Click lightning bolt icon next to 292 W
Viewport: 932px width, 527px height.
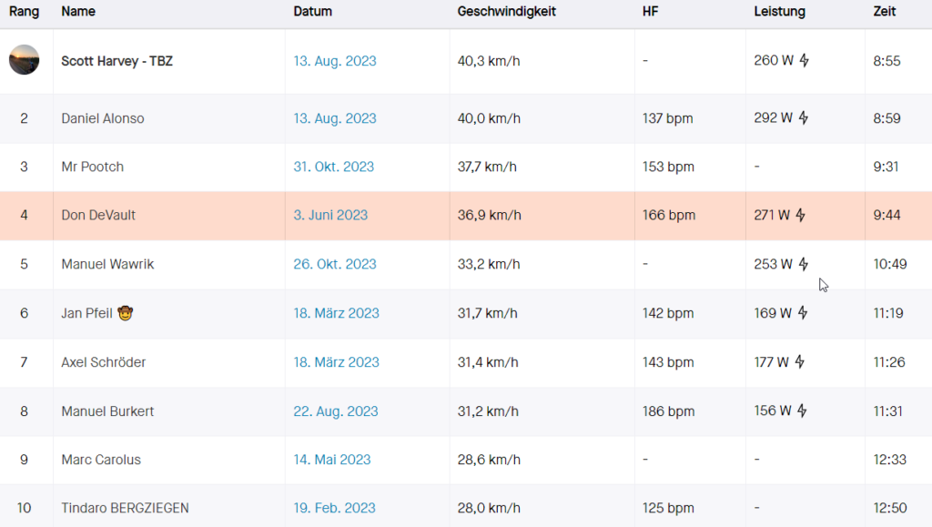click(804, 118)
